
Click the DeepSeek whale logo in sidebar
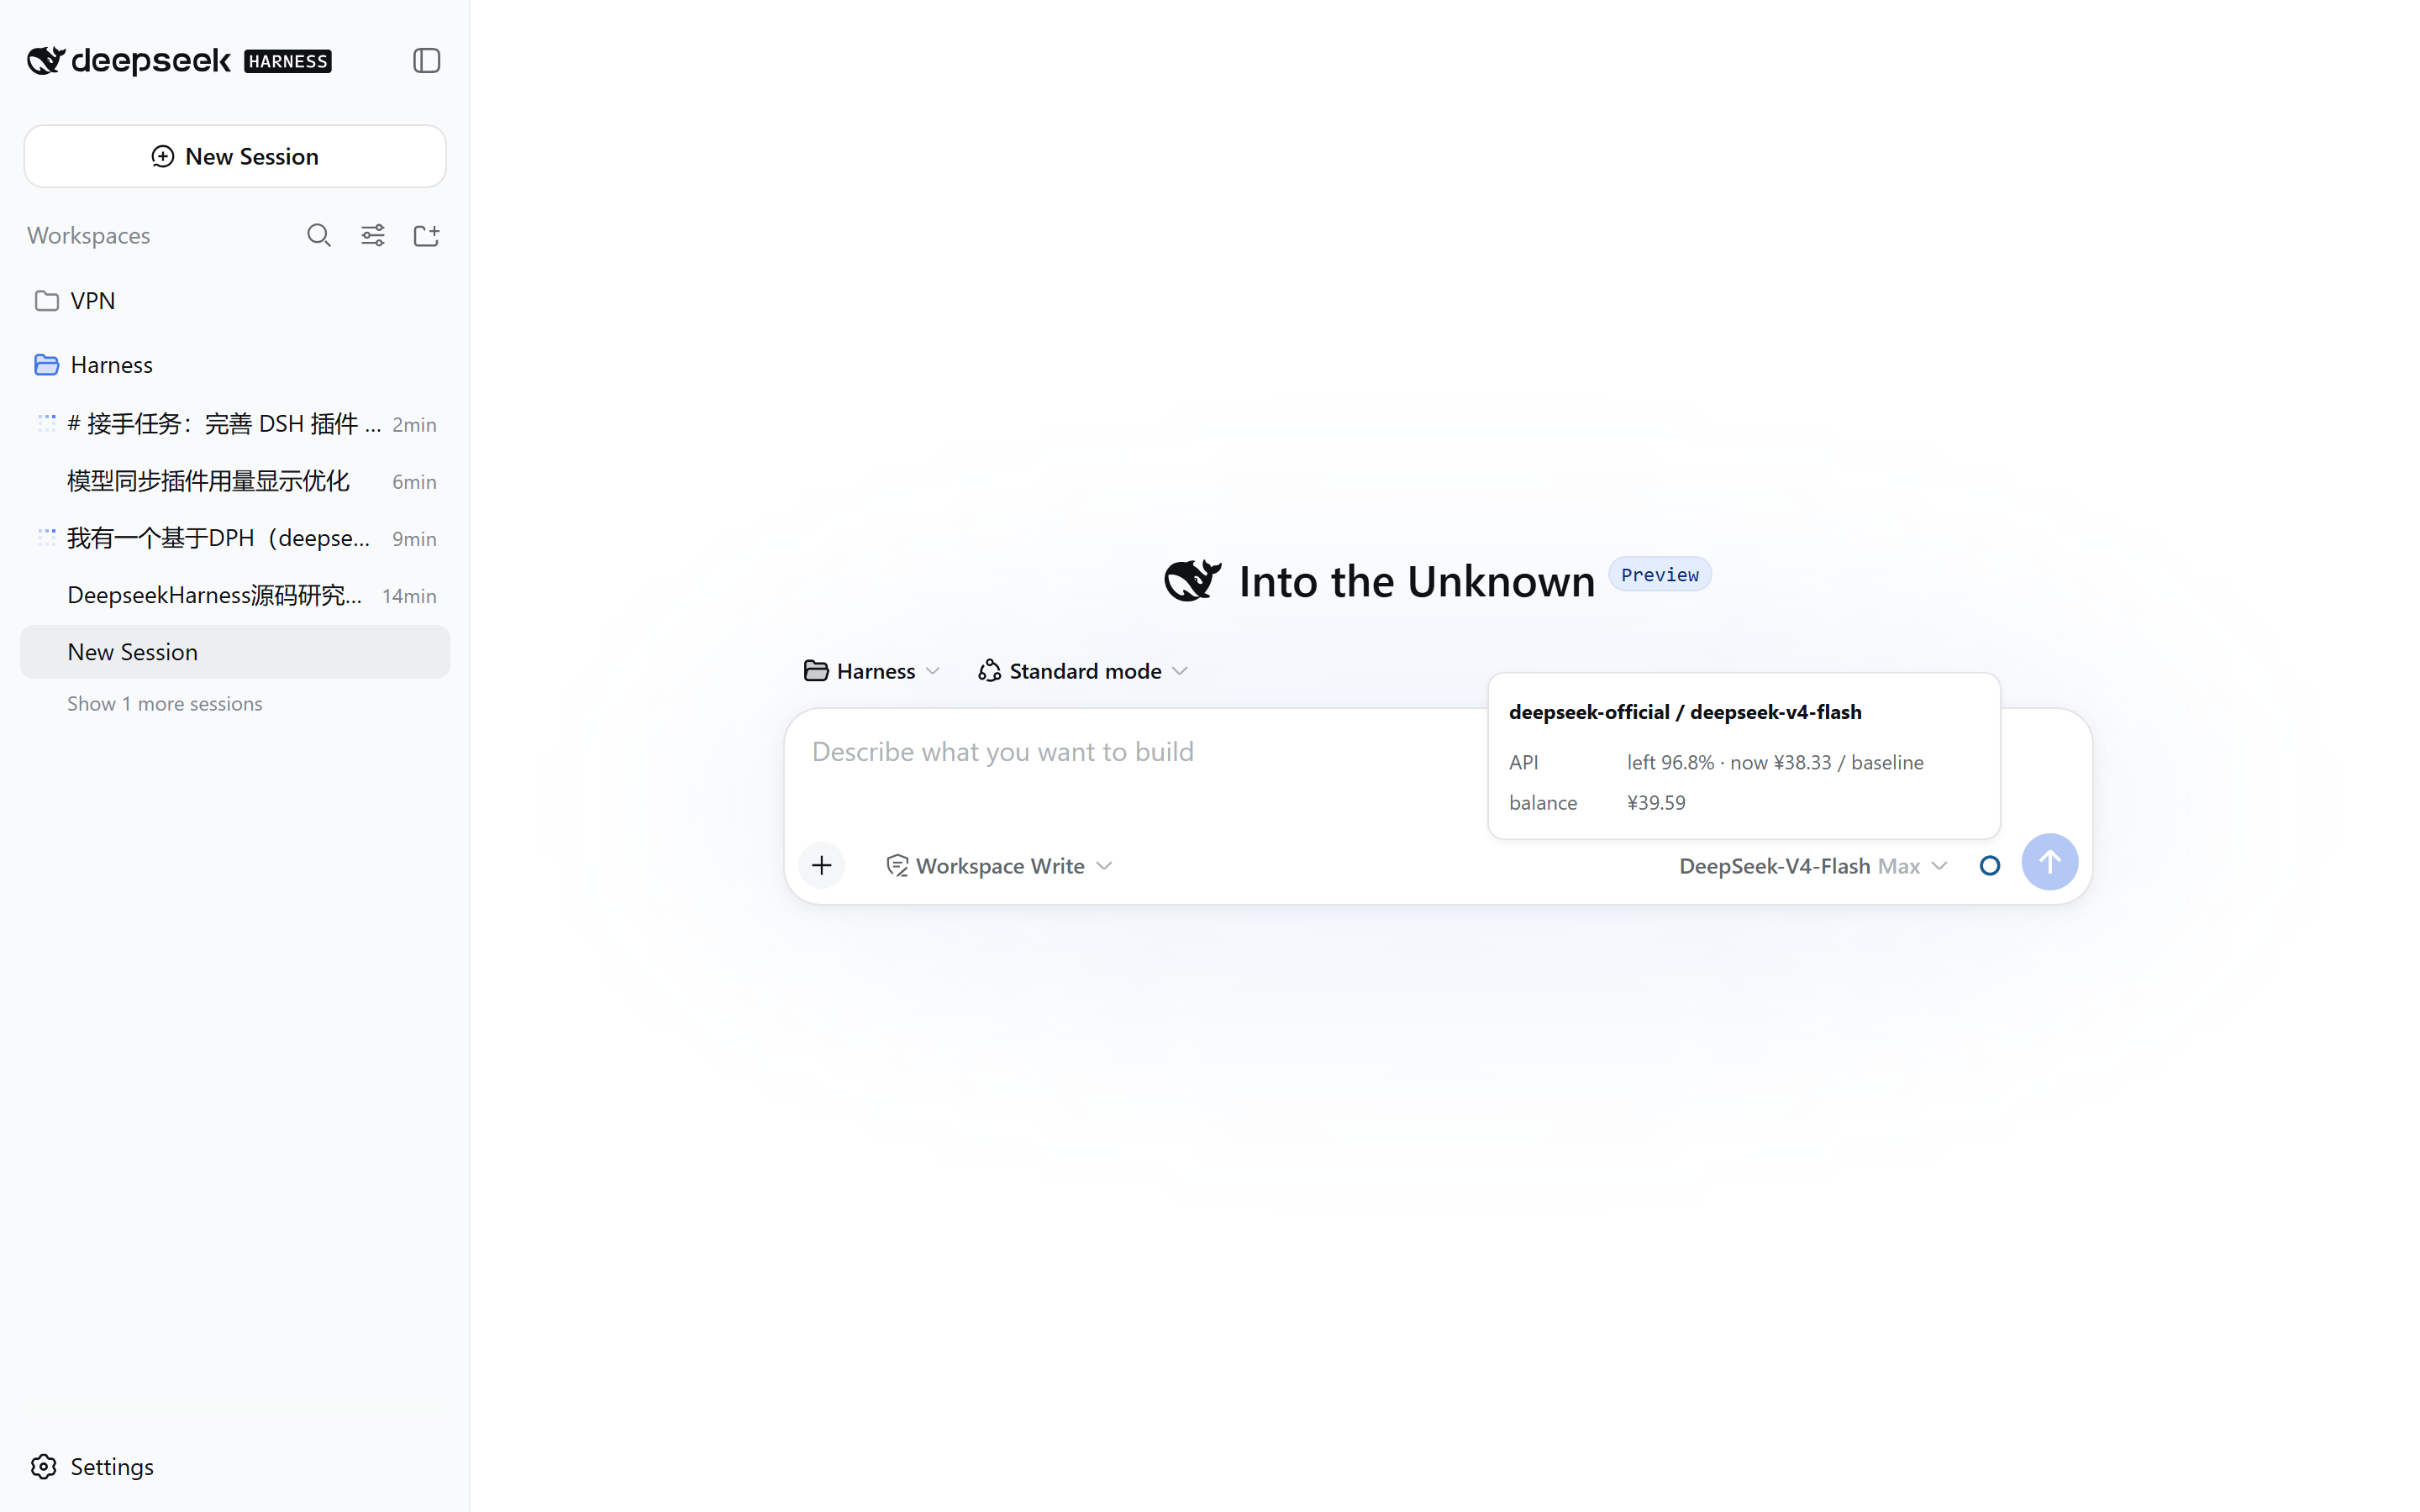pos(46,61)
